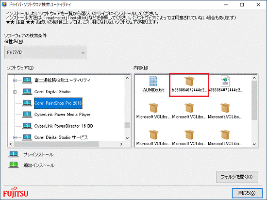Click the laptop icon beside CyberLink PowerDirector 16 BD
Image resolution: width=267 pixels, height=200 pixels.
27,126
